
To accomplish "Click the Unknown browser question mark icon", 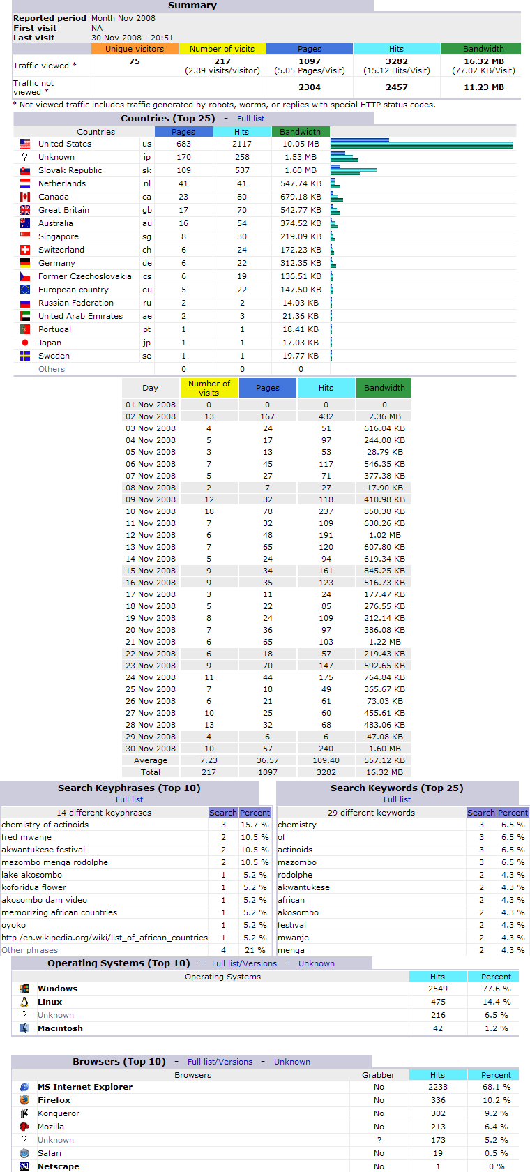I will pos(24,1140).
